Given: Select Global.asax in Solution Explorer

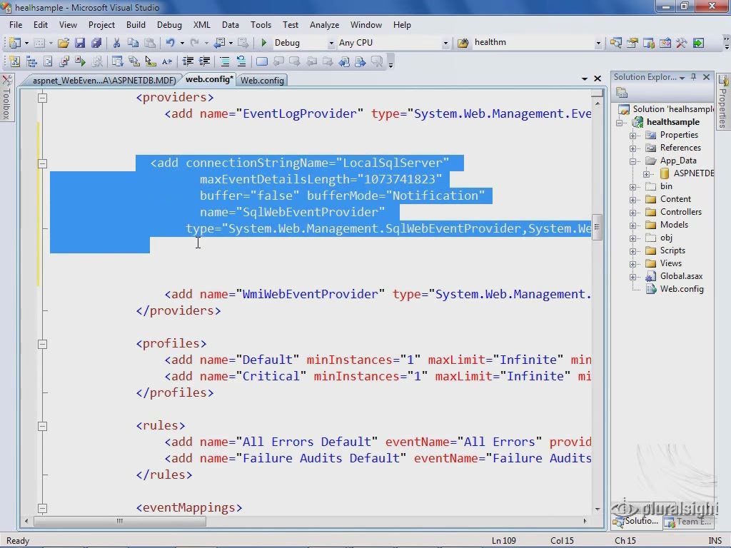Looking at the screenshot, I should tap(680, 276).
